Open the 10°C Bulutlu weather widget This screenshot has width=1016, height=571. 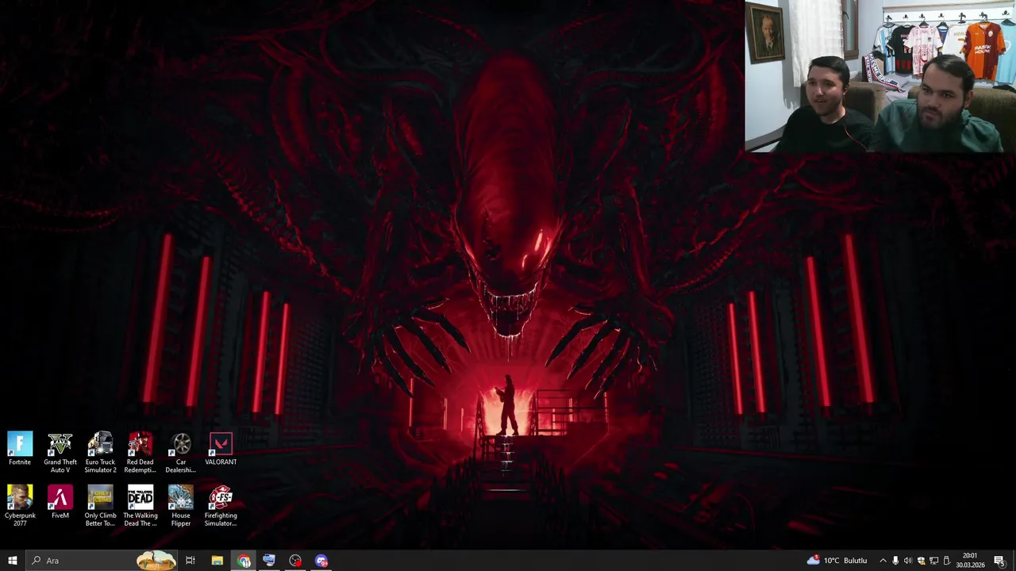(x=837, y=561)
